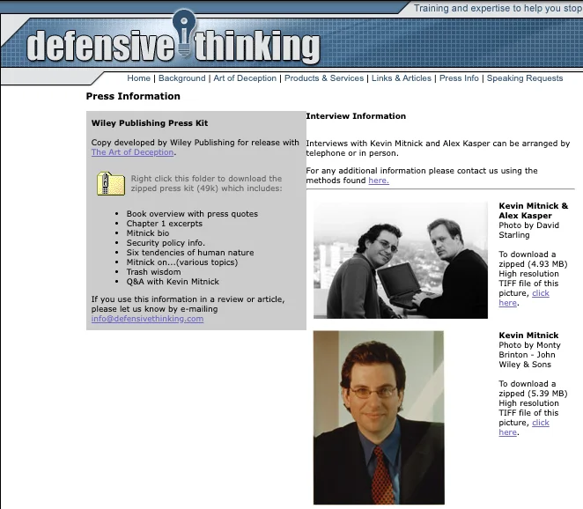This screenshot has height=509, width=583.
Task: Go to the Background page
Action: 181,78
